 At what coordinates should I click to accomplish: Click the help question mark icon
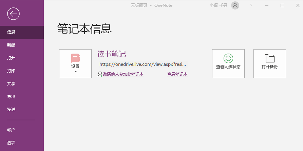pyautogui.click(x=251, y=6)
